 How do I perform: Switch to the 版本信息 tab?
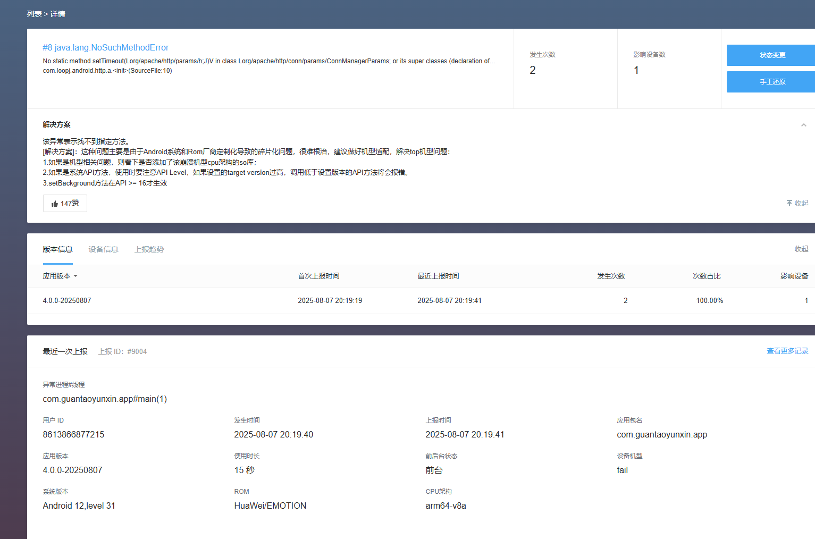tap(57, 249)
